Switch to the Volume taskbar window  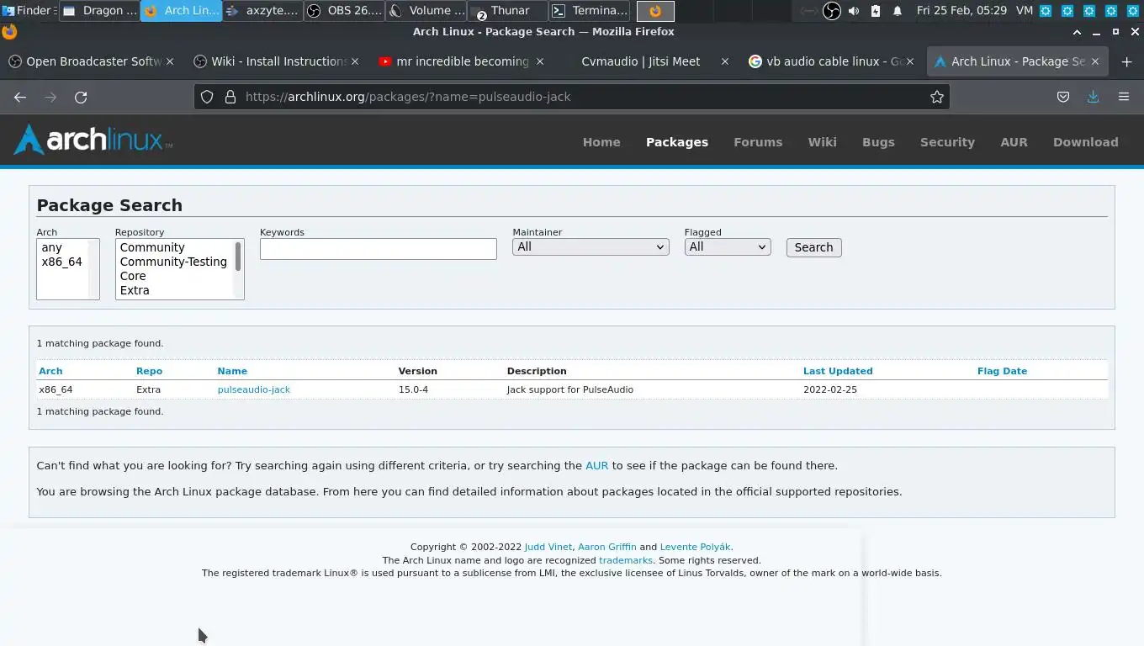[x=426, y=11]
